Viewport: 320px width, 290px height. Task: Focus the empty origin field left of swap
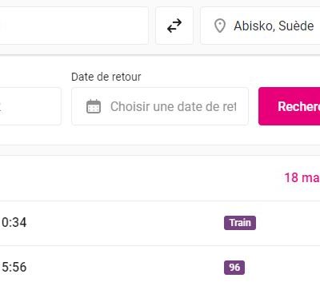74,26
